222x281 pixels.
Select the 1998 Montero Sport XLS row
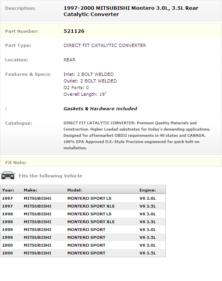(x=83, y=222)
